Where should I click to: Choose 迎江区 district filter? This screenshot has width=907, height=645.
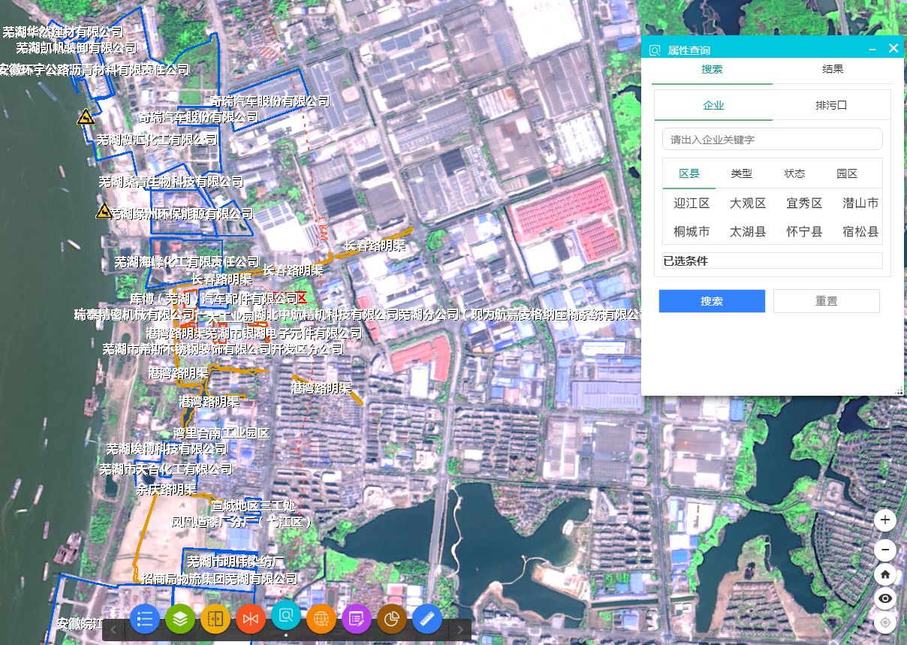coord(692,203)
